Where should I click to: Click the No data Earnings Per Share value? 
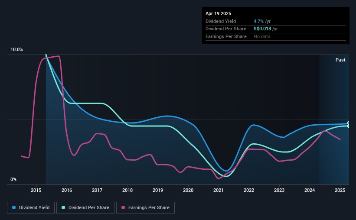(263, 37)
